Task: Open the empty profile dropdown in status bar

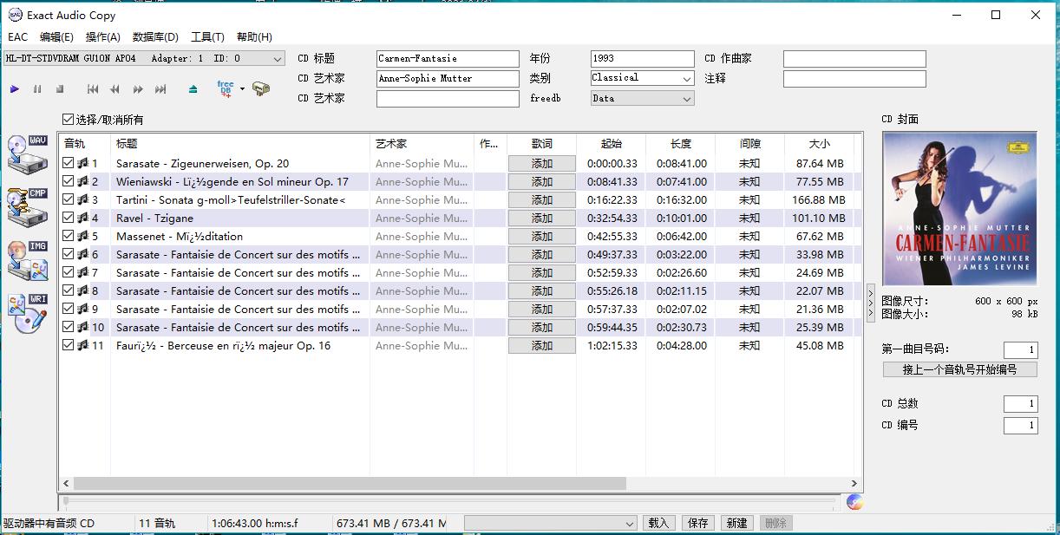Action: click(x=551, y=523)
